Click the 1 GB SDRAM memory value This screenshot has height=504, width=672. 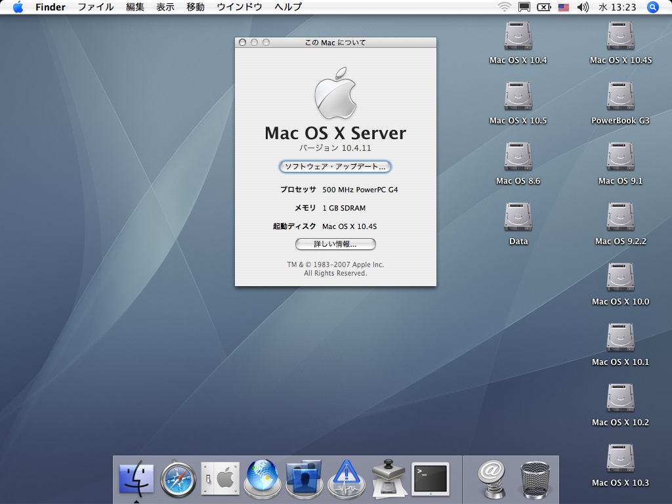[x=344, y=208]
